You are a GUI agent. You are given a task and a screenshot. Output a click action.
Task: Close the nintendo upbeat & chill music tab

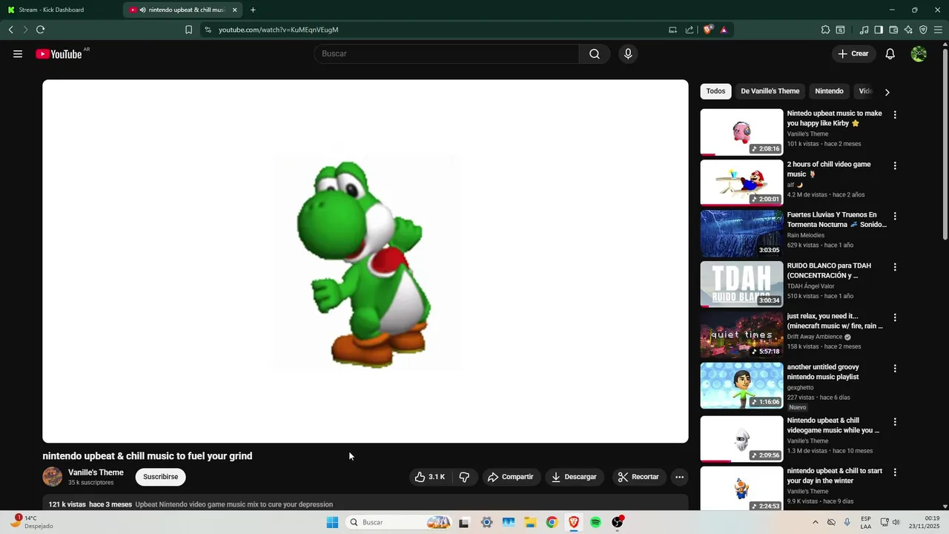click(234, 10)
